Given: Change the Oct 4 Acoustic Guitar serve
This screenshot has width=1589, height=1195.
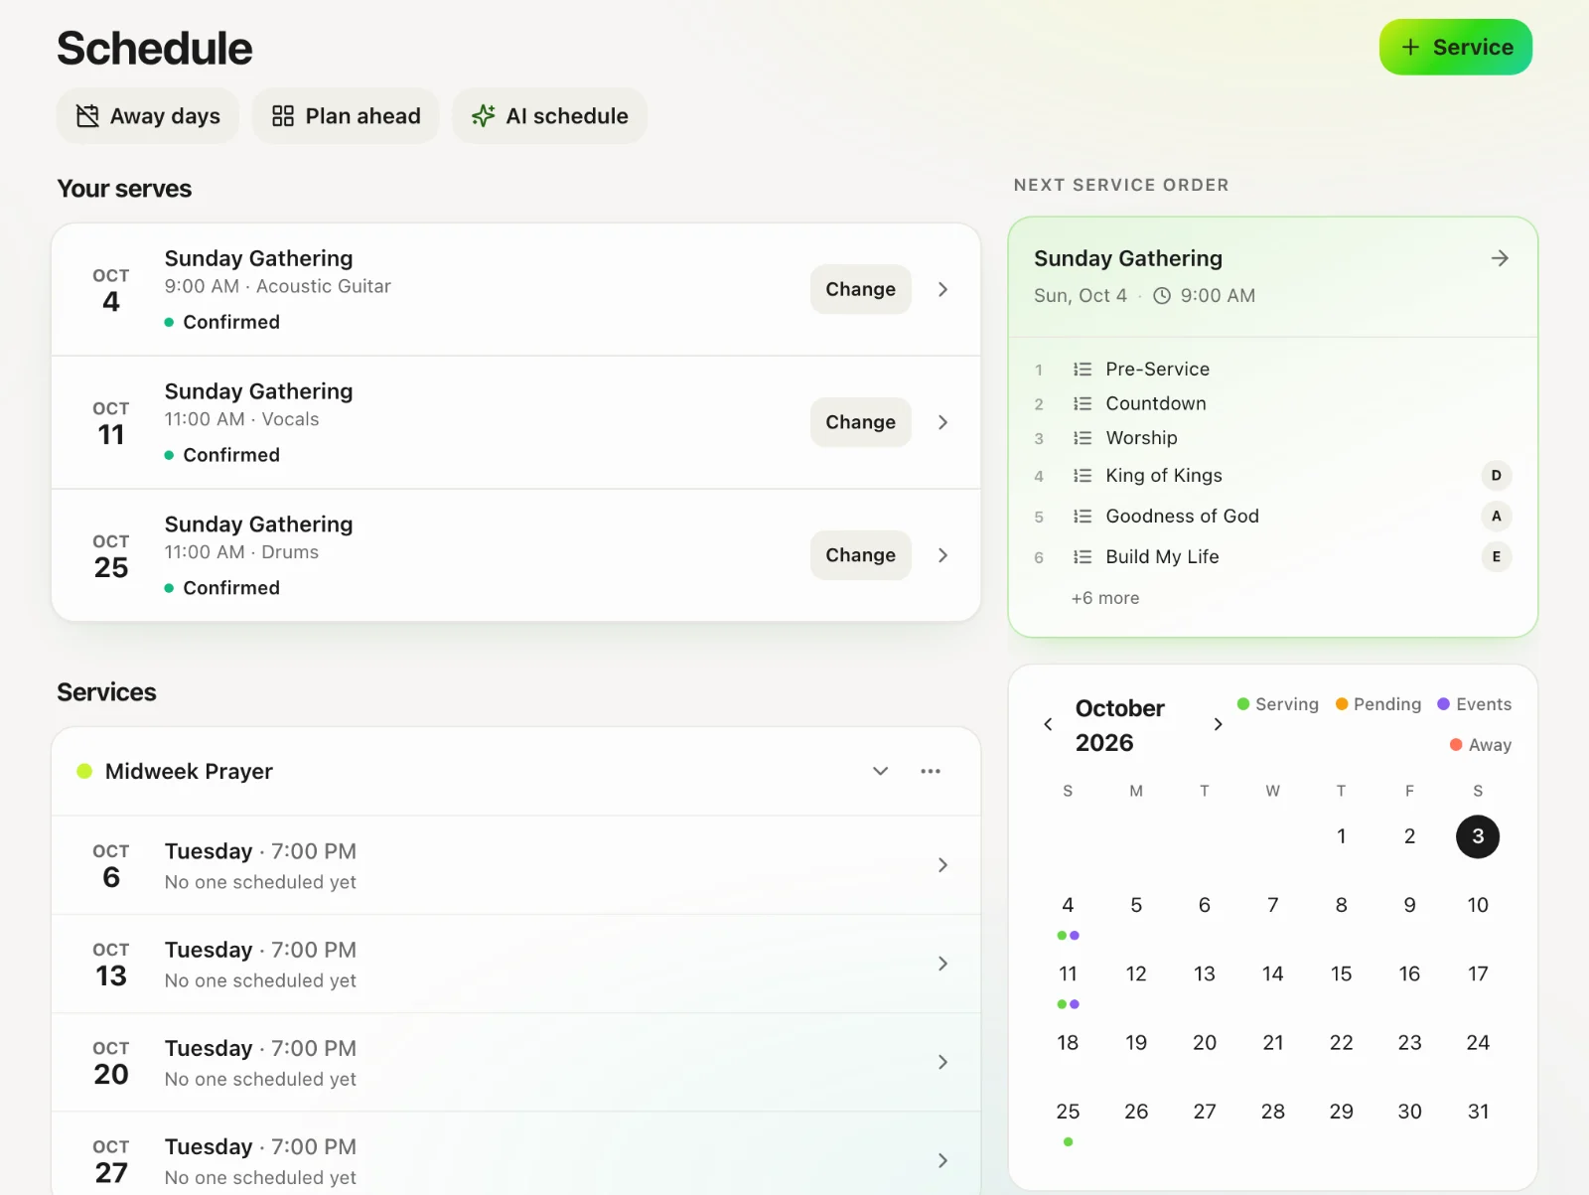Looking at the screenshot, I should click(860, 289).
